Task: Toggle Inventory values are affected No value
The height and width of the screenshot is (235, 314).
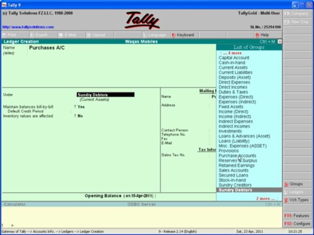Action: [80, 116]
